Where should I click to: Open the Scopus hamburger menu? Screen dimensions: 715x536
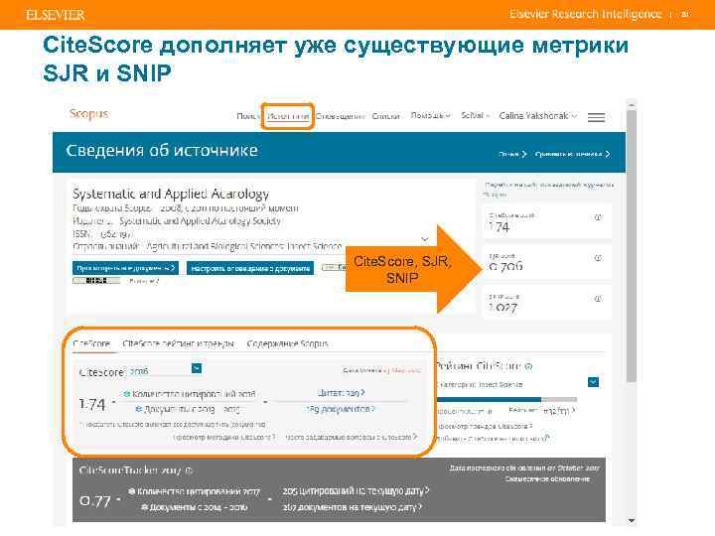point(596,117)
